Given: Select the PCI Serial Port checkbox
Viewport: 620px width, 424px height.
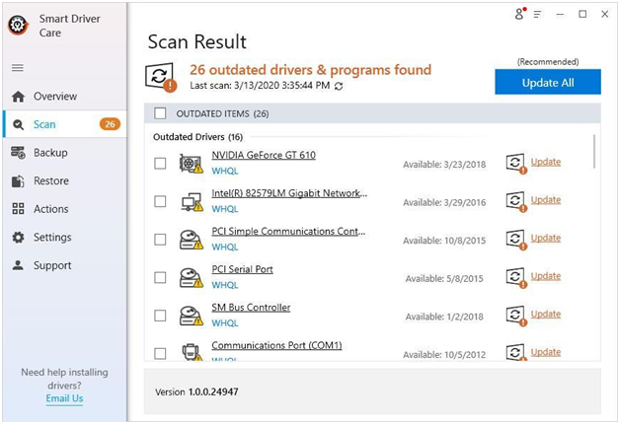Looking at the screenshot, I should pos(161,277).
